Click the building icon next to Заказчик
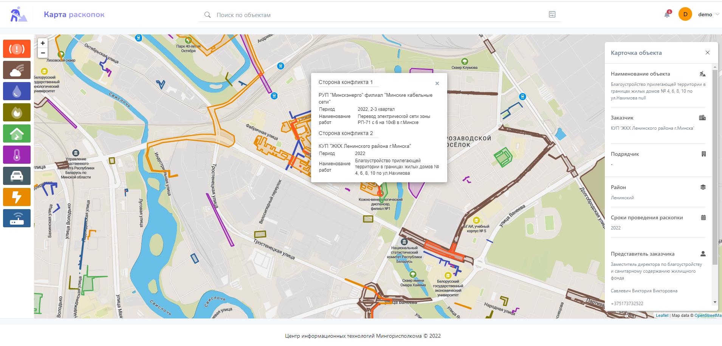This screenshot has width=722, height=346. [x=702, y=118]
